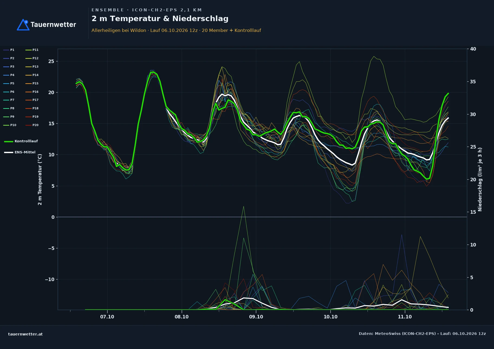
Task: Click the Tauernwetter brand name text
Action: click(53, 25)
